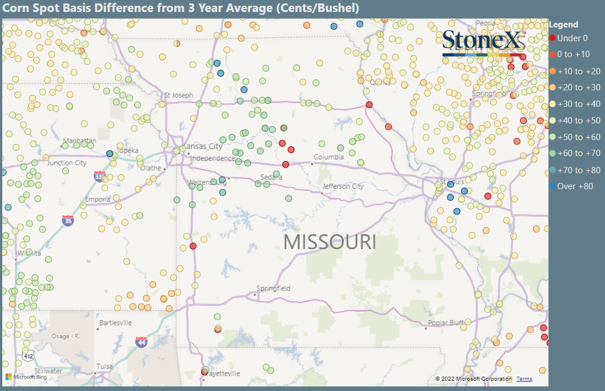Click the Emporia city label
The height and width of the screenshot is (391, 605).
pos(98,199)
